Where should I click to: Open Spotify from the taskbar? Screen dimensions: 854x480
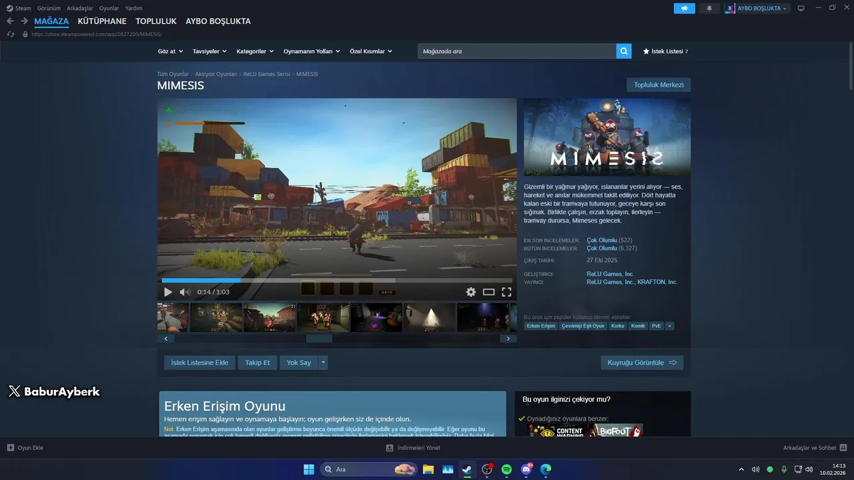pyautogui.click(x=506, y=469)
